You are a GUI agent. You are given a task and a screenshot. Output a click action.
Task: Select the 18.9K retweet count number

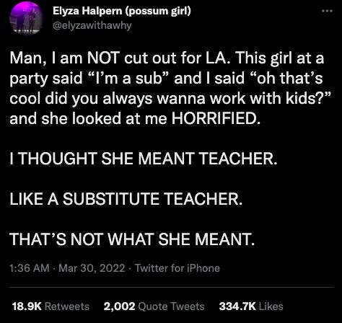(27, 306)
